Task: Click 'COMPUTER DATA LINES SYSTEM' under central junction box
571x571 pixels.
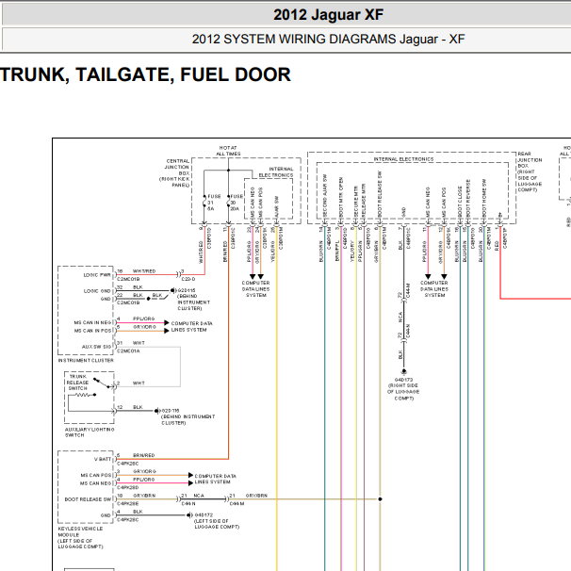Action: coord(255,288)
